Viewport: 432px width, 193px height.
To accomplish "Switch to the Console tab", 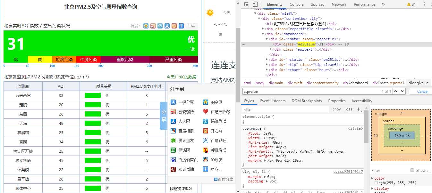I will [296, 4].
